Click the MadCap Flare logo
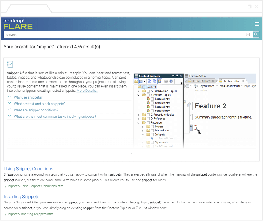Viewport: 263px width, 221px height. point(18,24)
